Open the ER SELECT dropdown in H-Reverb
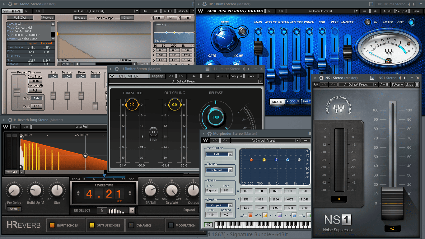Screen dimensions: 425x239 [x=132, y=211]
